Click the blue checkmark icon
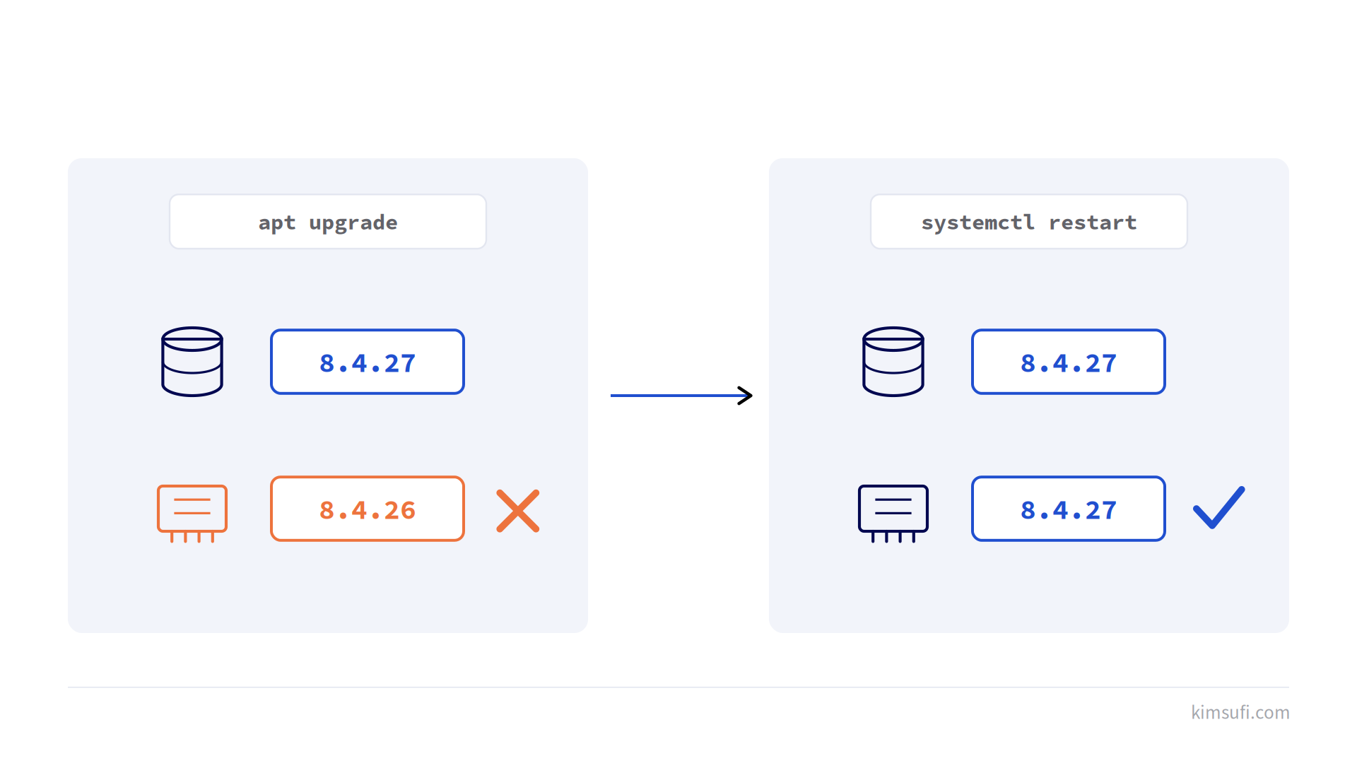 [1219, 508]
